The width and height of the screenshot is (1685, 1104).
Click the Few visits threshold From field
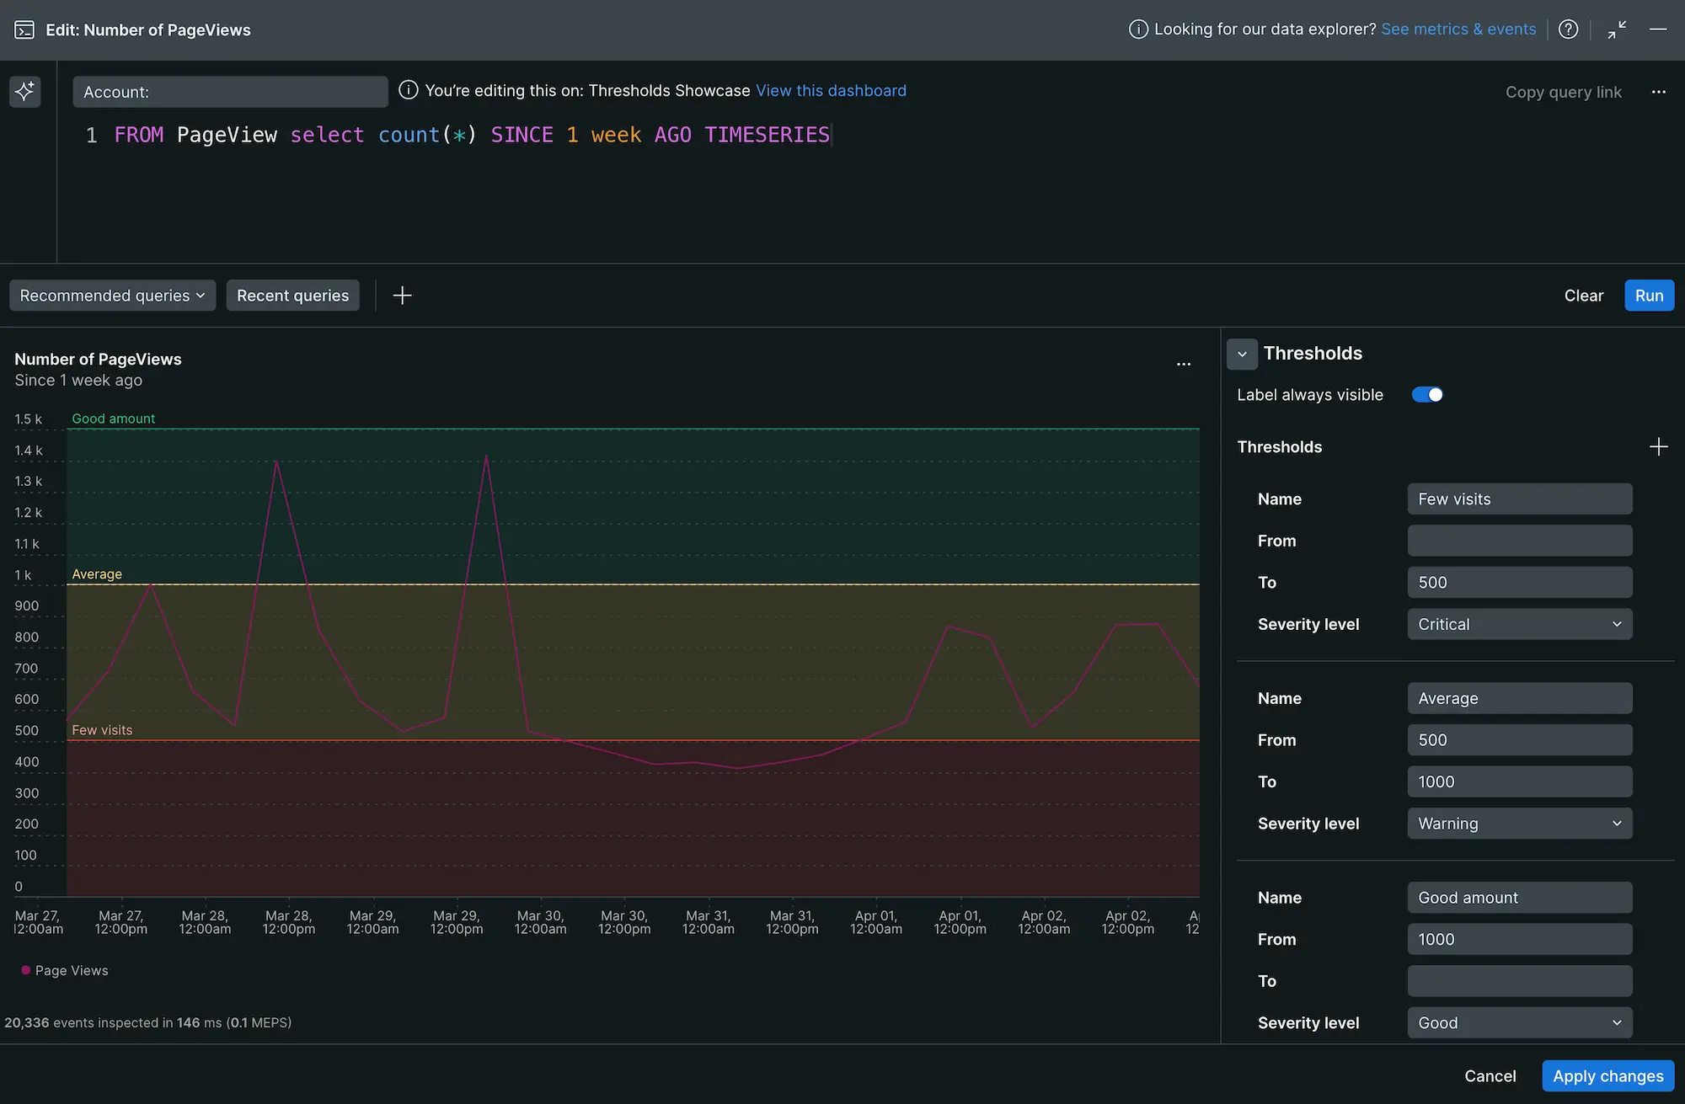[1519, 541]
